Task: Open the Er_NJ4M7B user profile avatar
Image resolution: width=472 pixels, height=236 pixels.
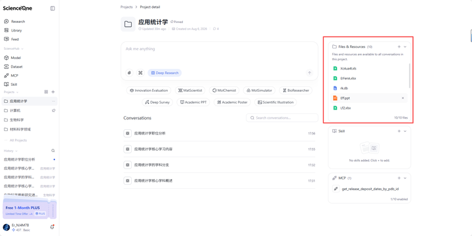Action: [x=7, y=227]
